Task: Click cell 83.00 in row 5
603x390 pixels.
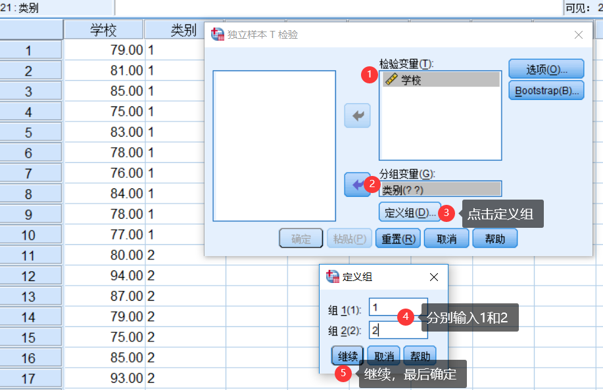Action: 104,132
